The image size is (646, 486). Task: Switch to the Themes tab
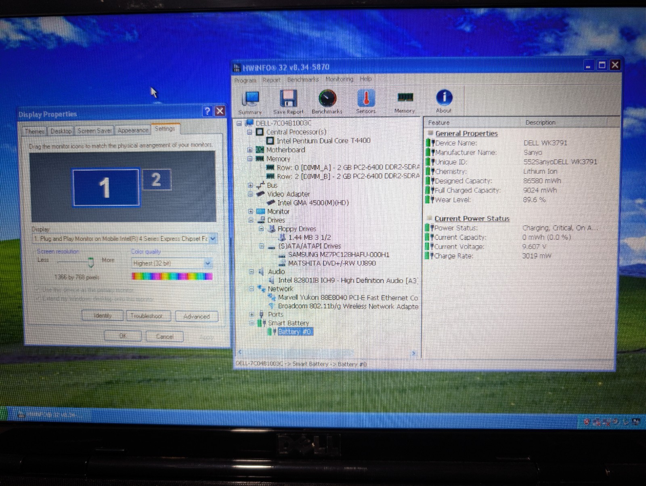tap(35, 131)
